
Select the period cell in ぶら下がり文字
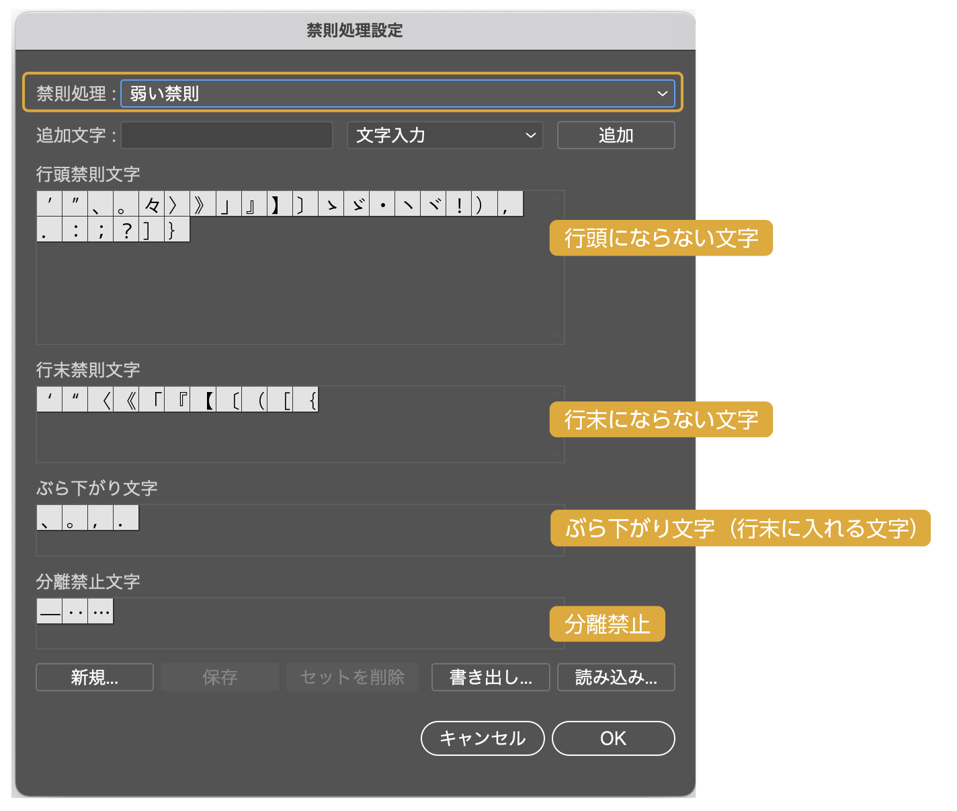pos(126,518)
